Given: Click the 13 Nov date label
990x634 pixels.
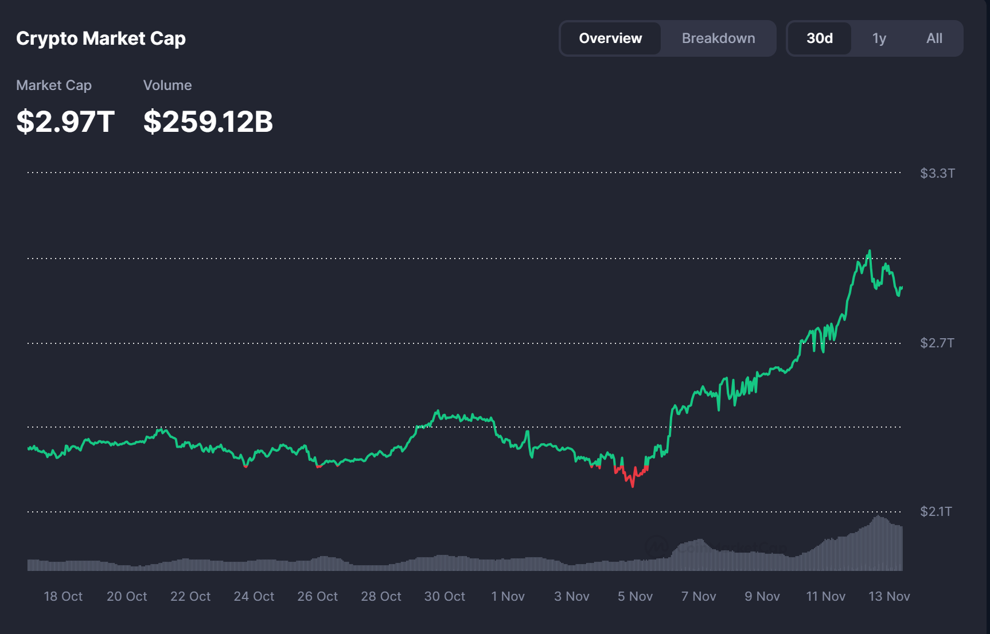Looking at the screenshot, I should pyautogui.click(x=889, y=596).
